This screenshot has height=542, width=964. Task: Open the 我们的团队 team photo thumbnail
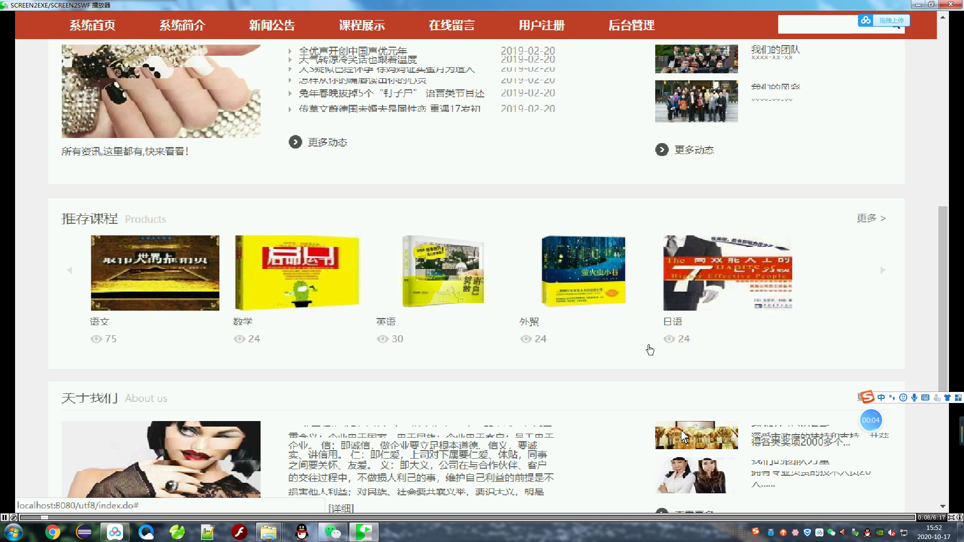point(696,59)
